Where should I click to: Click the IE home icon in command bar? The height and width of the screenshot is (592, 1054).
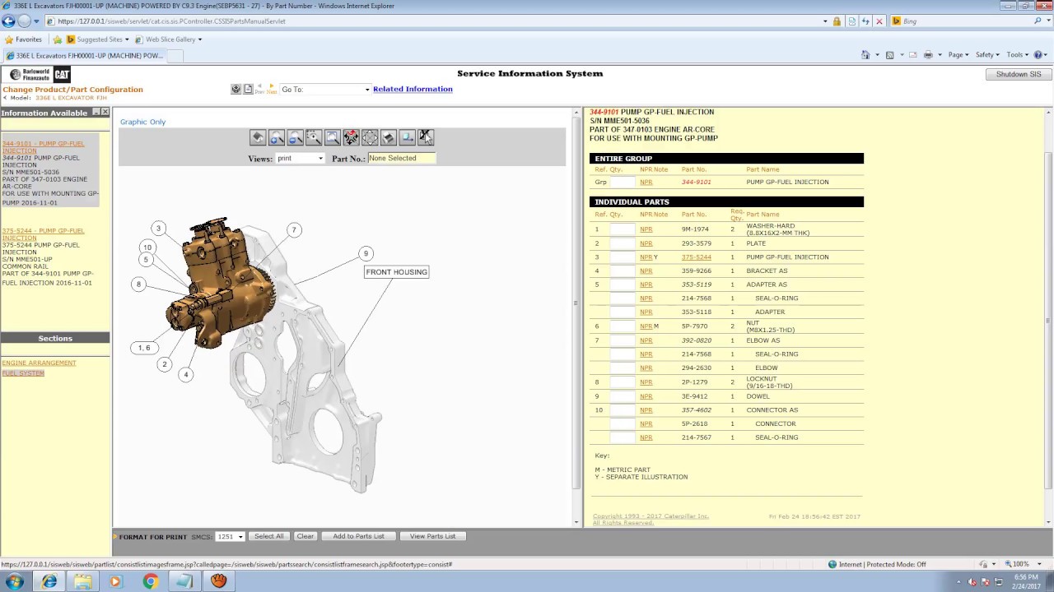[x=865, y=55]
